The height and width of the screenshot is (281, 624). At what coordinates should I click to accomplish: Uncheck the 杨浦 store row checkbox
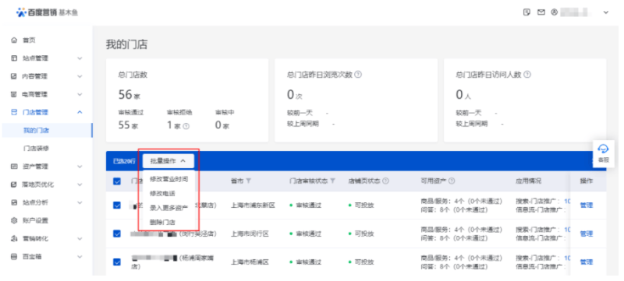tap(117, 262)
